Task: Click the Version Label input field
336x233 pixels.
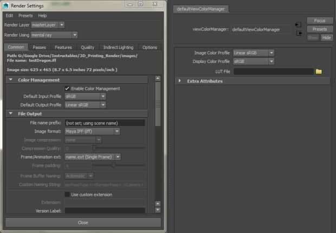Action: click(x=105, y=210)
